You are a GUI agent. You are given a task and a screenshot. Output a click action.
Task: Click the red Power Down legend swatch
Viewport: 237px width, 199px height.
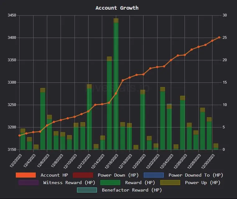click(83, 175)
